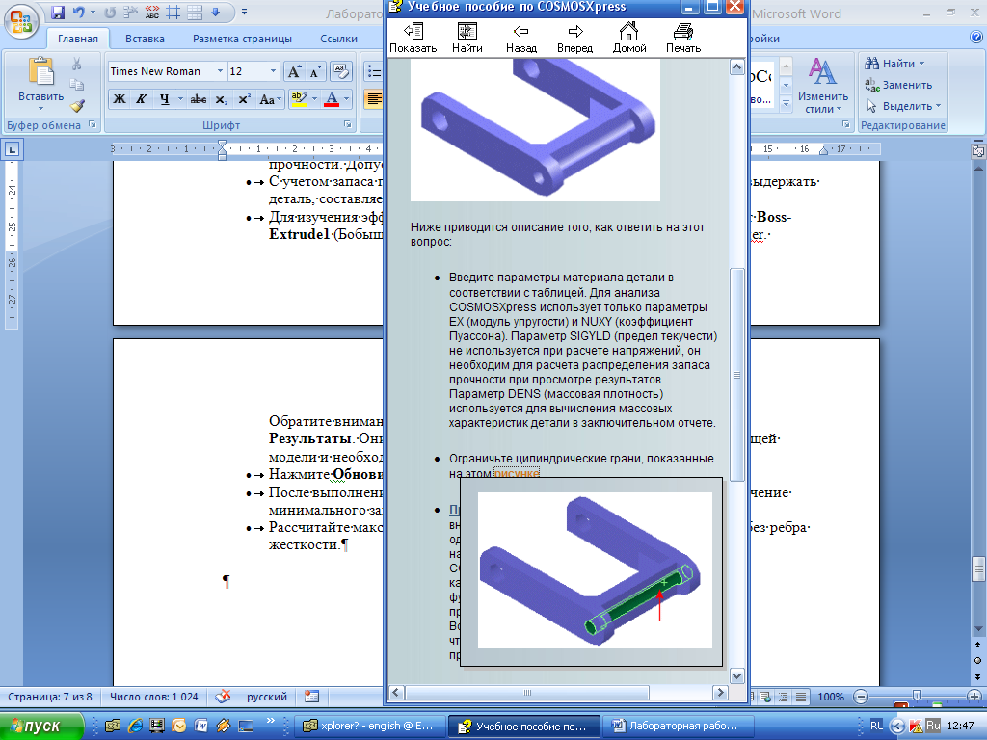Click the русский language status entry

coord(267,697)
